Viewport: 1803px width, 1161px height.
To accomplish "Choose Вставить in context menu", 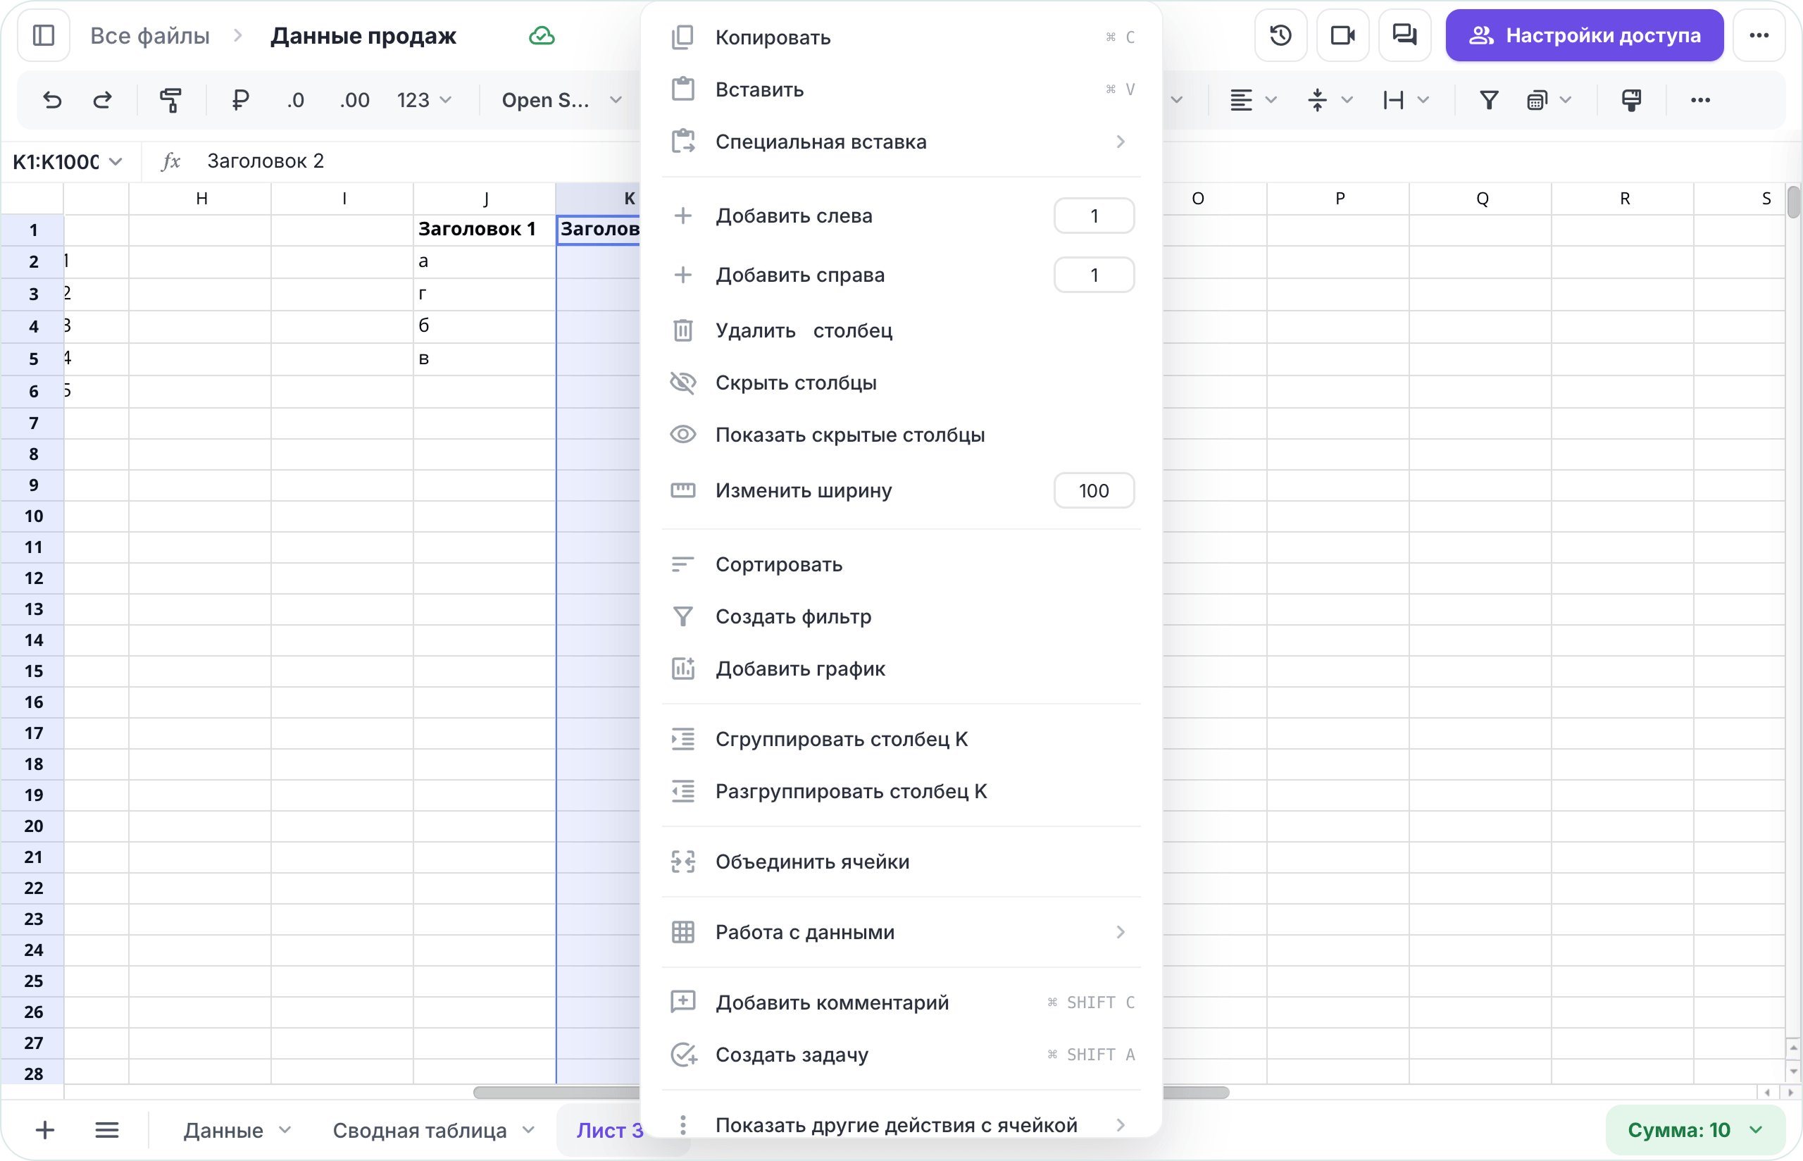I will (901, 89).
